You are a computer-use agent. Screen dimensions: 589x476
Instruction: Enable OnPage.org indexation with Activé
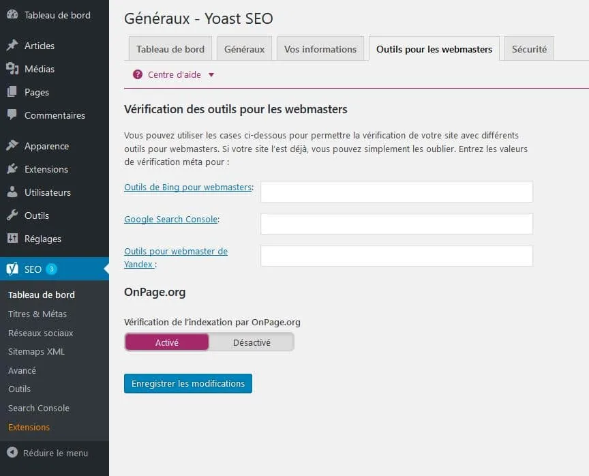167,342
